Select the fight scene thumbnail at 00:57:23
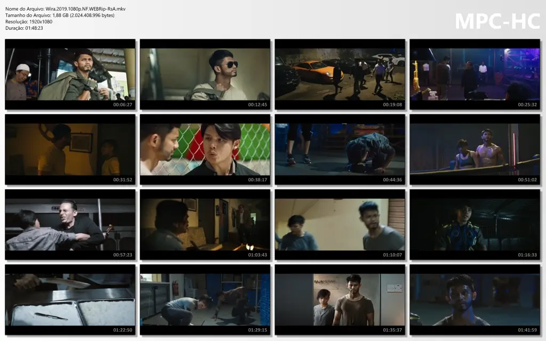Screen dimensions: 546x341 (69, 223)
